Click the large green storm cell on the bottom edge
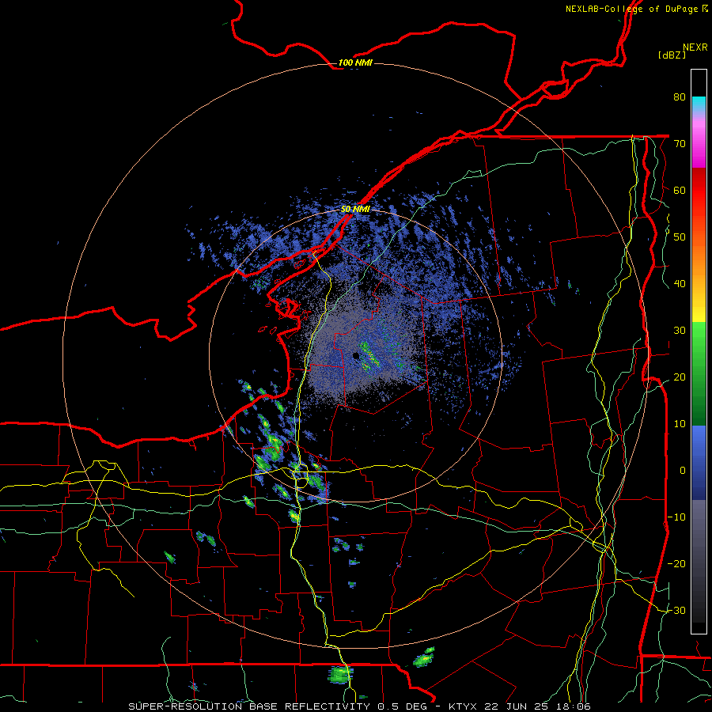Screen dimensions: 712x712 [340, 675]
